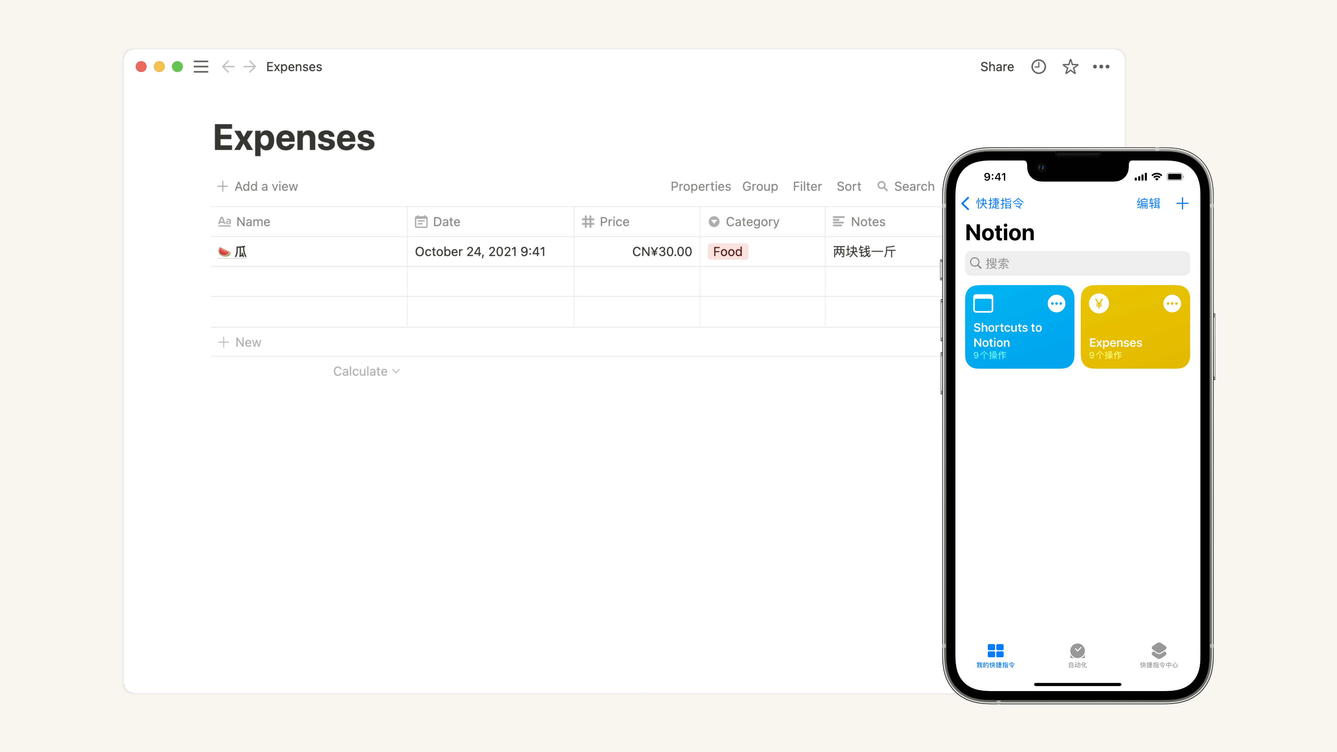The image size is (1337, 752).
Task: Click the Expenses breadcrumb title
Action: [x=294, y=67]
